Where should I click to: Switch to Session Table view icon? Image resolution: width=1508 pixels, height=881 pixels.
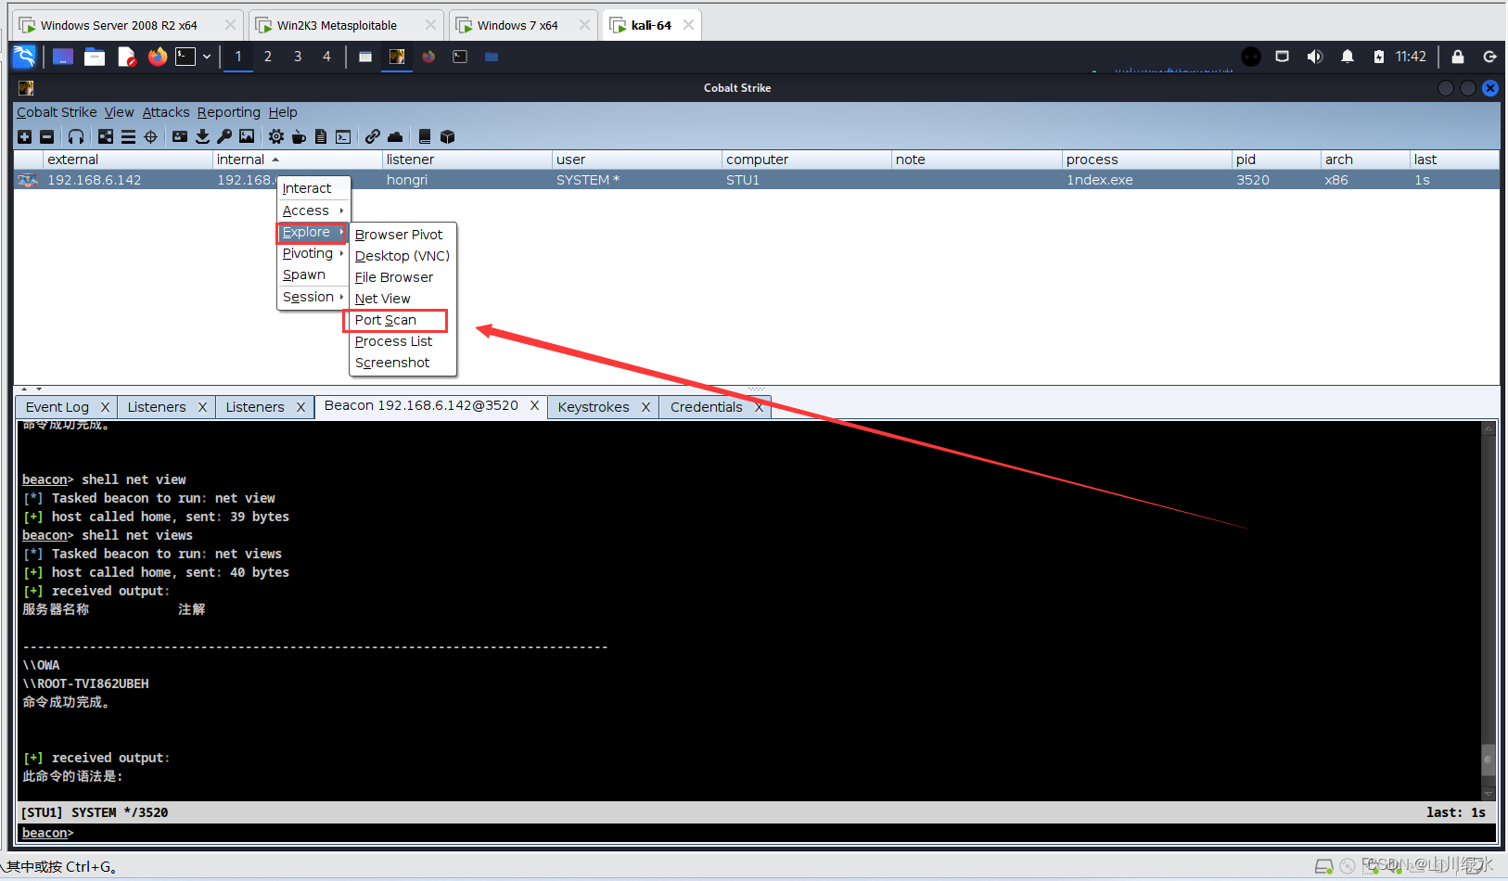(x=128, y=136)
